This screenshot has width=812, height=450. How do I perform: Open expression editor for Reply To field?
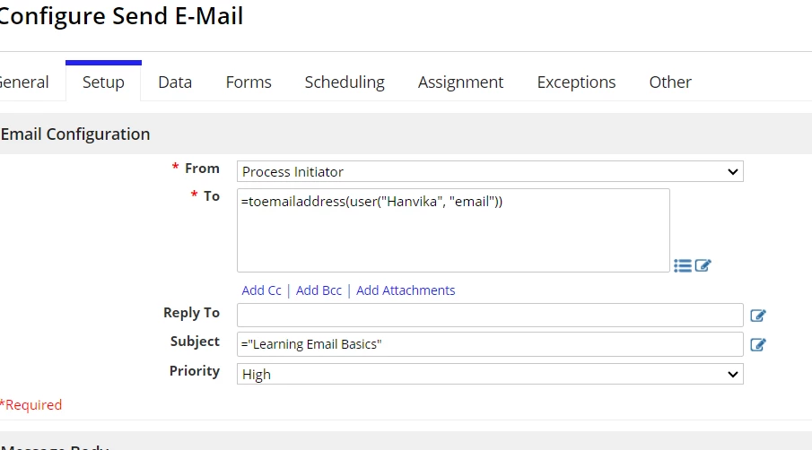point(758,316)
